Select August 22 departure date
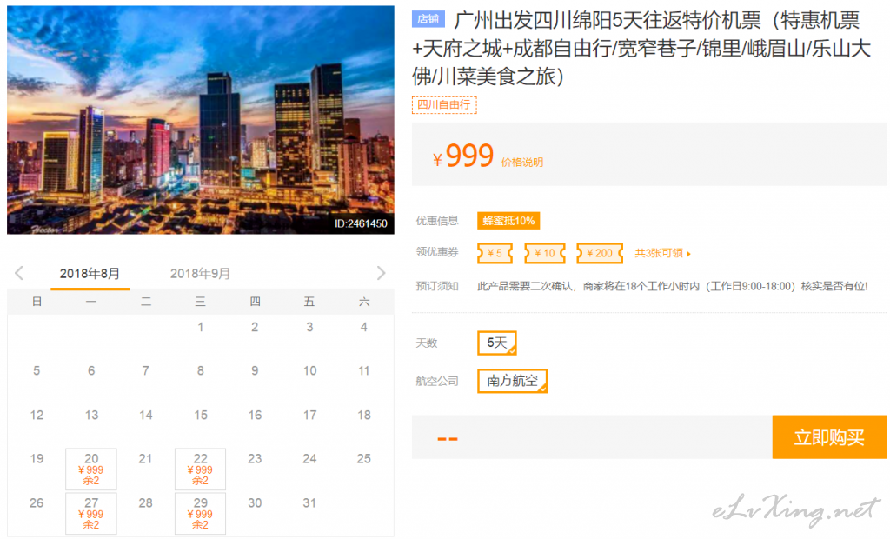Viewport: 890px width, 539px height. tap(201, 469)
